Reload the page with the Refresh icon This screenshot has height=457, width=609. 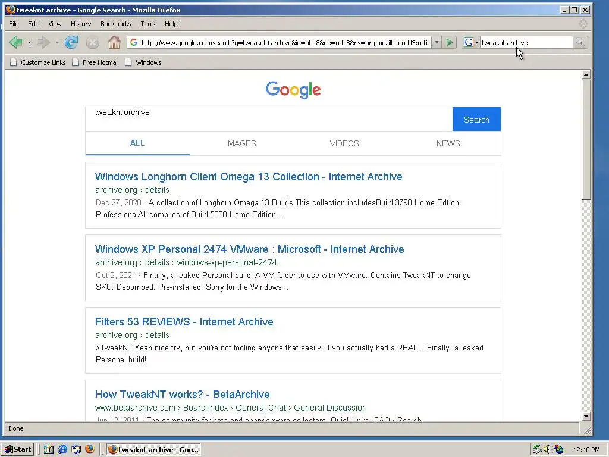pos(71,42)
